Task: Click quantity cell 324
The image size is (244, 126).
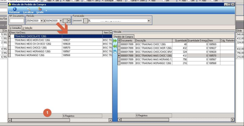Action: tap(180, 52)
